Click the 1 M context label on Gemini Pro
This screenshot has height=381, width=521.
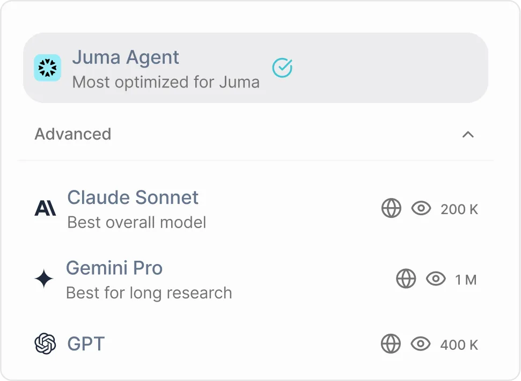(x=465, y=279)
